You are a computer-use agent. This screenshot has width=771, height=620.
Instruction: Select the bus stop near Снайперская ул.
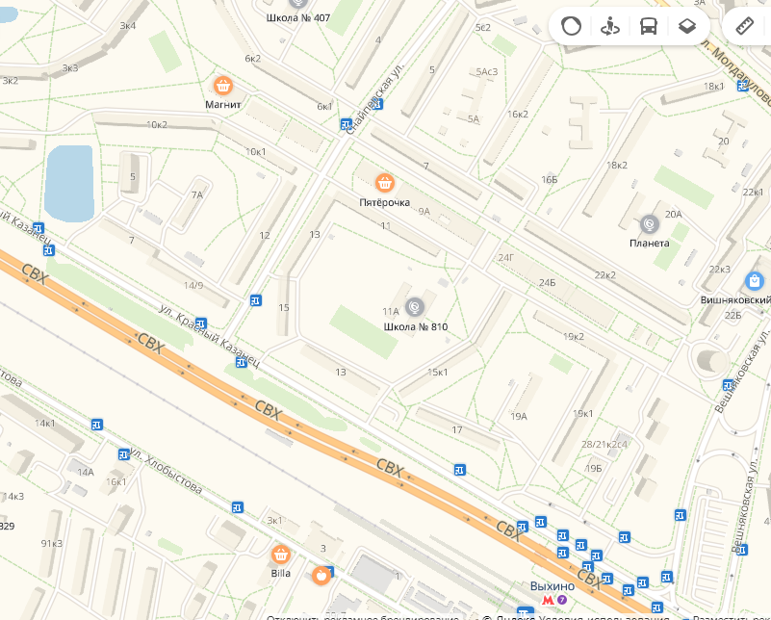(x=347, y=124)
